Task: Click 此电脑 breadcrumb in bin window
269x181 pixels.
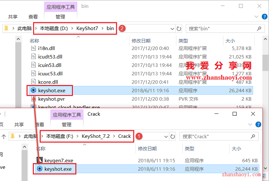Action: coord(25,29)
